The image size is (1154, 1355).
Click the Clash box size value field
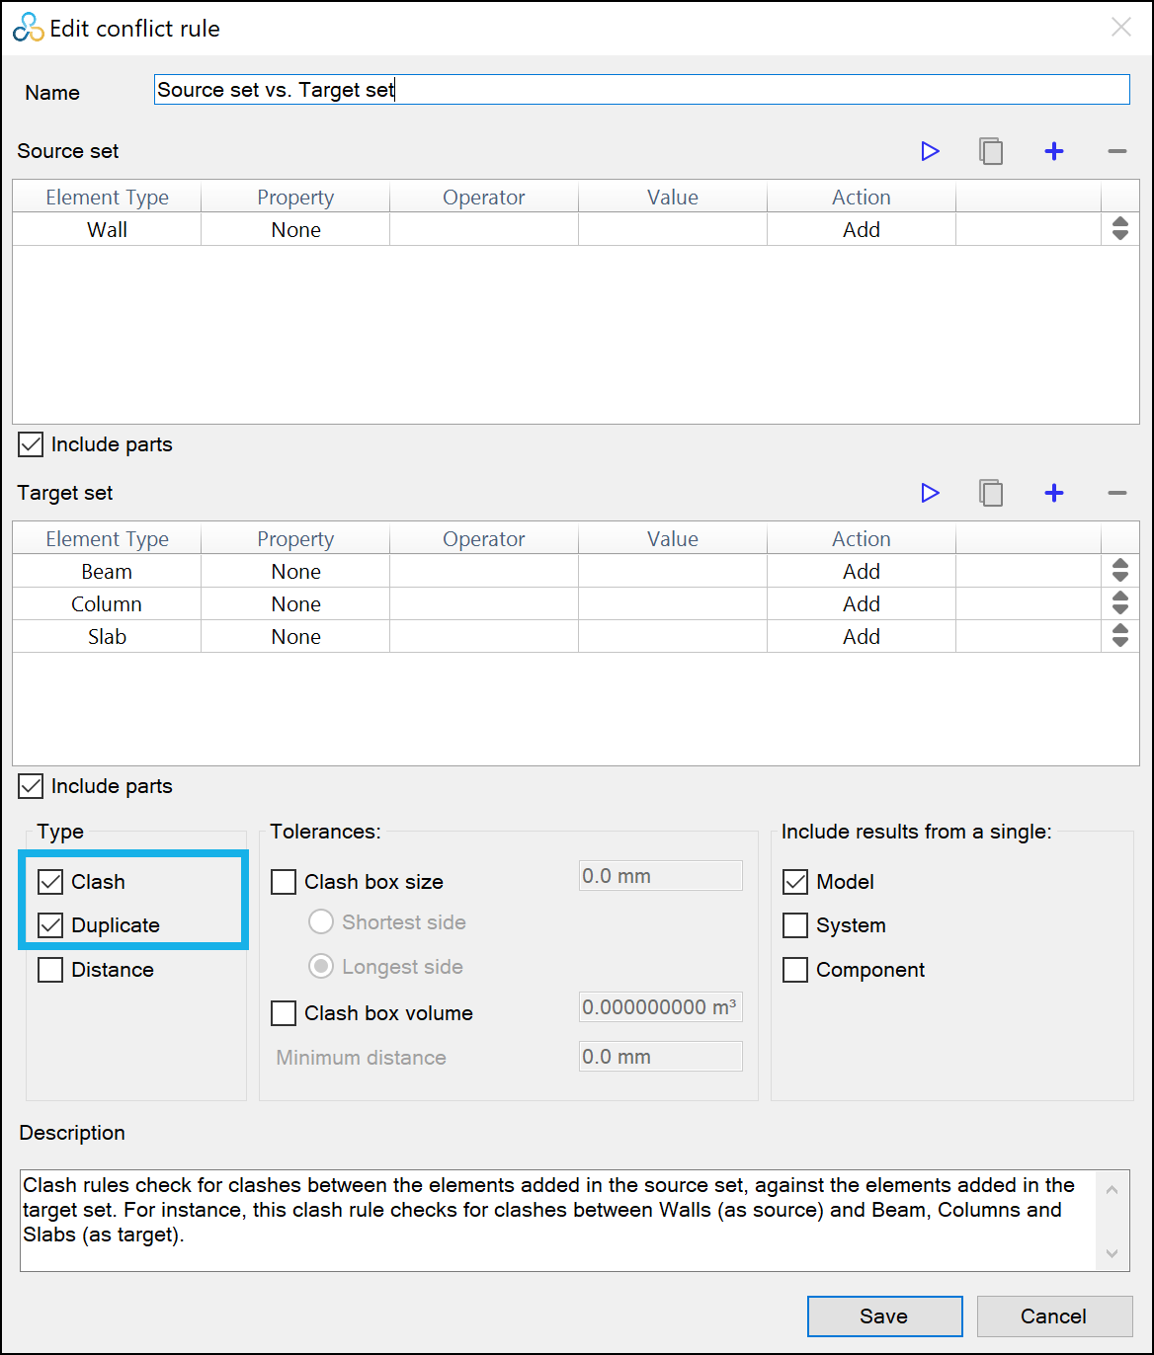coord(661,876)
